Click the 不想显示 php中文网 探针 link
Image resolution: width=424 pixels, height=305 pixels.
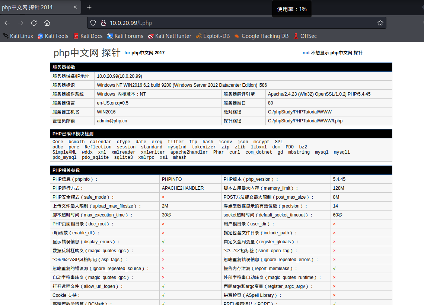point(337,53)
